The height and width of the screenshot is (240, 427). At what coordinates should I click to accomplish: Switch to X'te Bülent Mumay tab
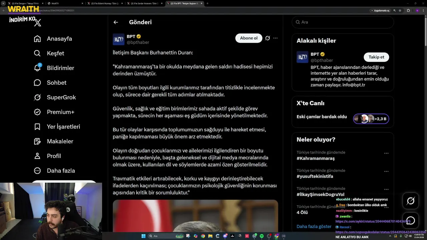(105, 3)
